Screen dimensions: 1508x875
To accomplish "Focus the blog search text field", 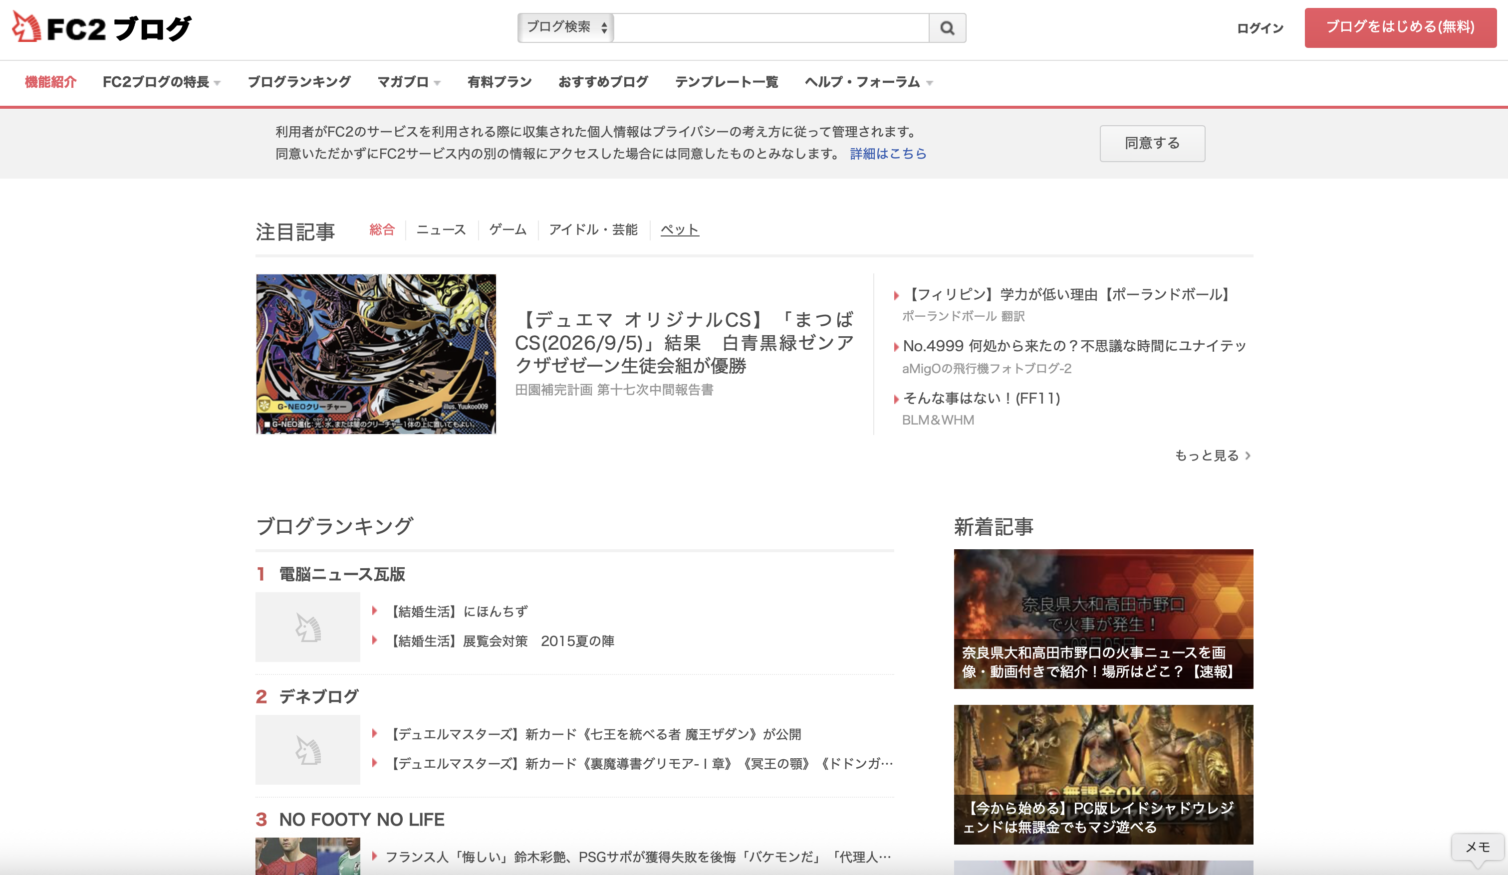I will pos(771,27).
